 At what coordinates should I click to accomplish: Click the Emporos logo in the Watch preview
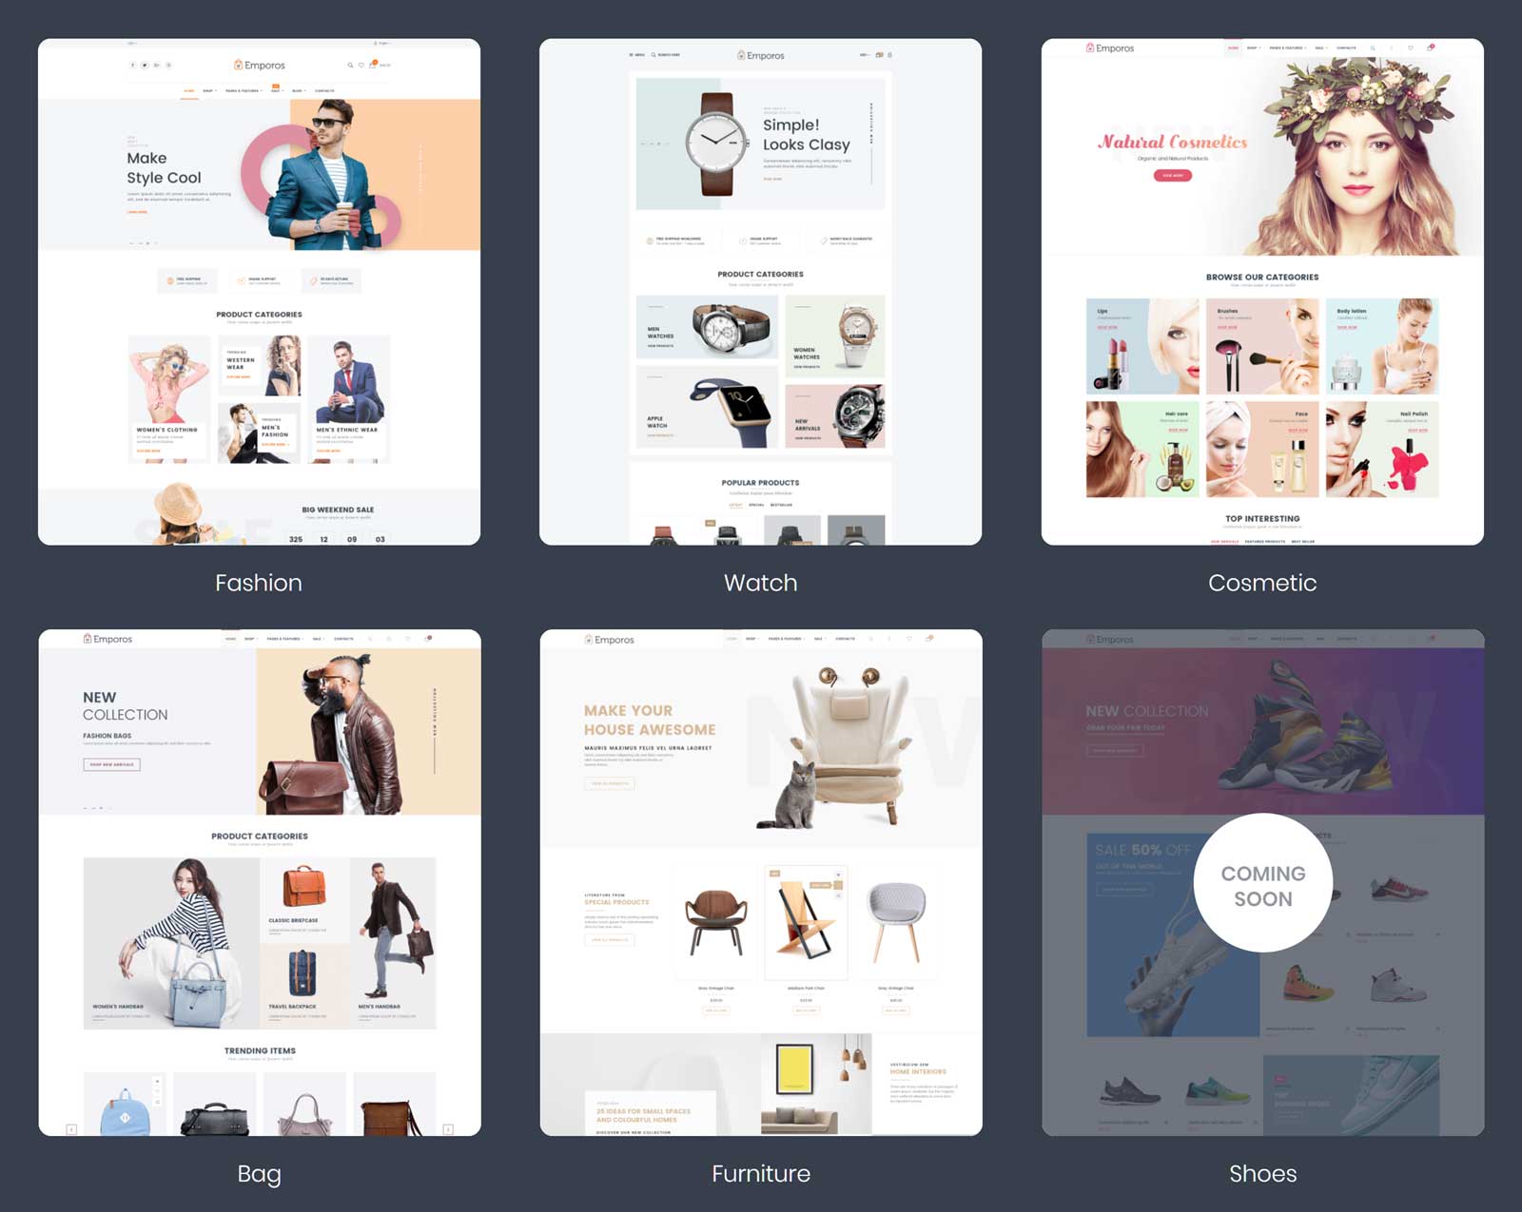760,55
